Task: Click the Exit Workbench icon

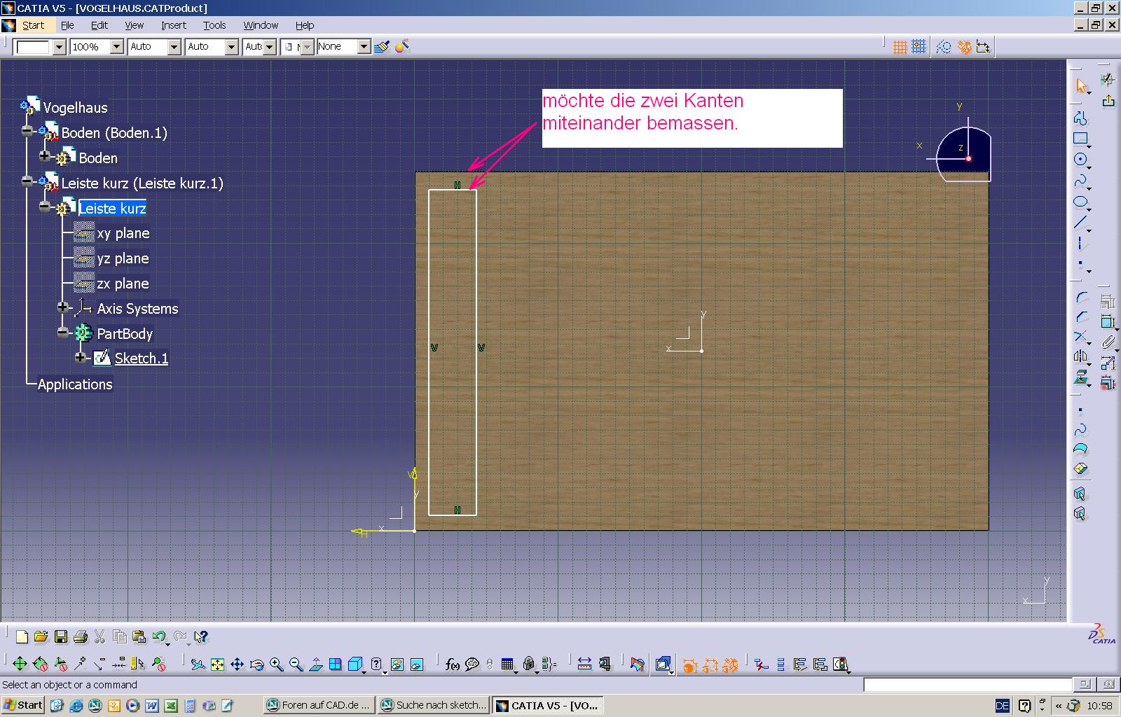Action: [1108, 101]
